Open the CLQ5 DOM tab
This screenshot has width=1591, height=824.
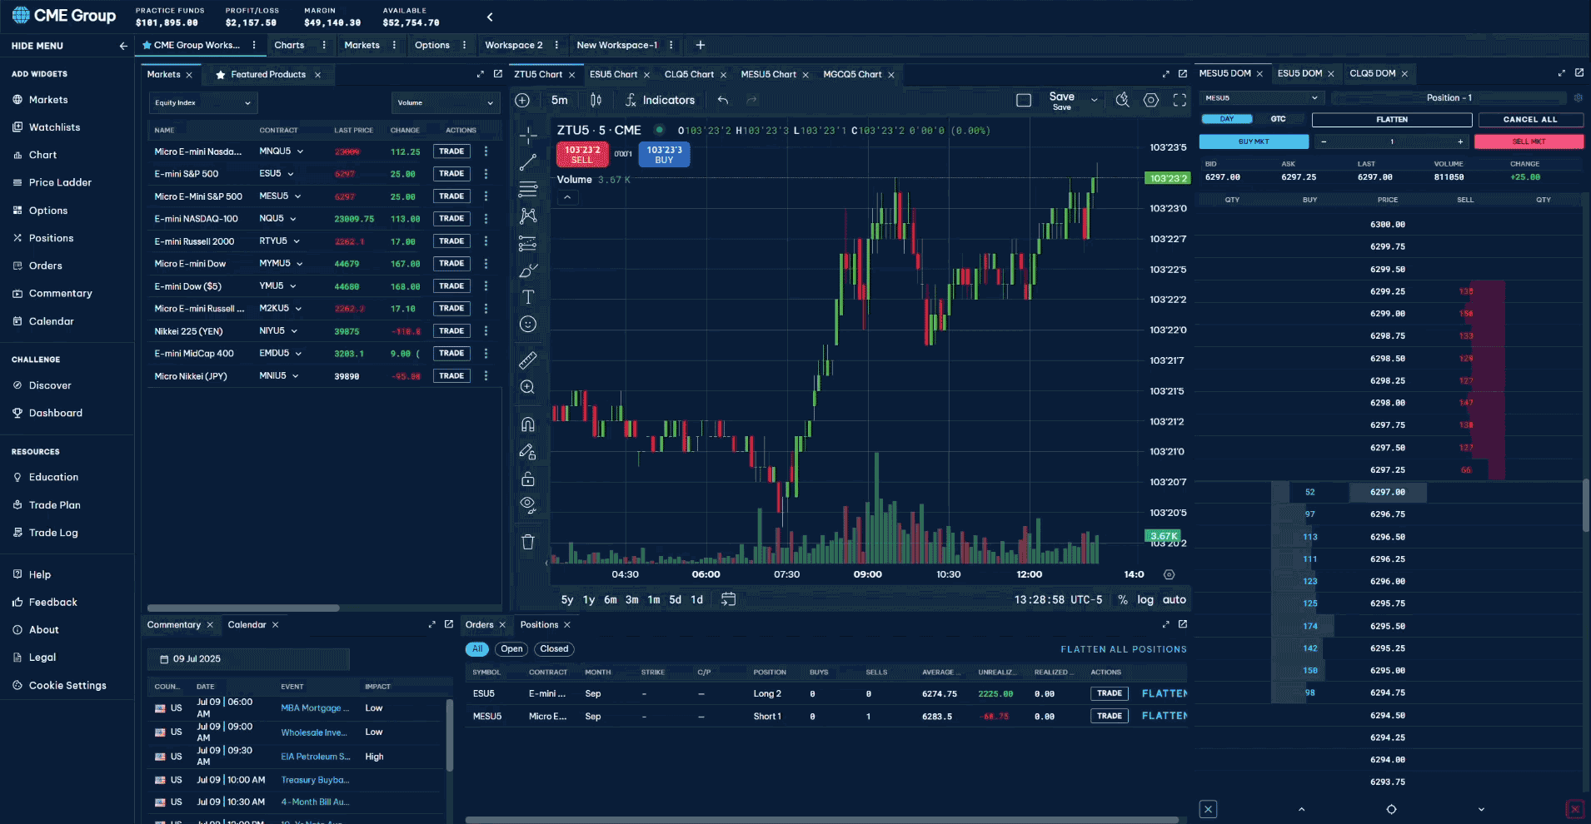tap(1372, 73)
